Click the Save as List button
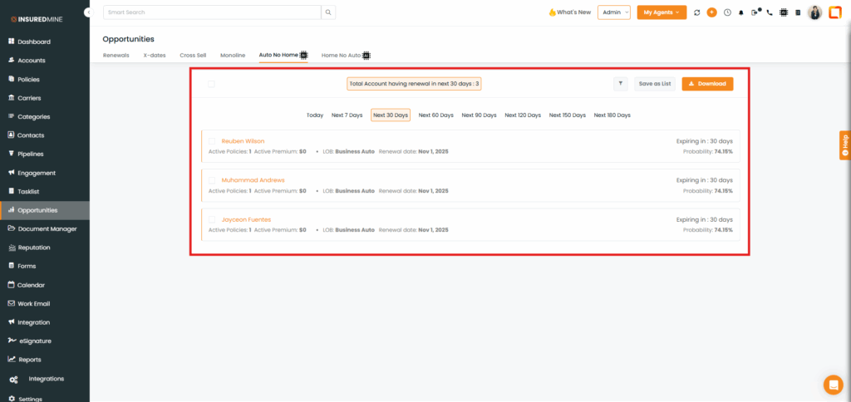Screen dimensions: 851x402 coord(655,84)
